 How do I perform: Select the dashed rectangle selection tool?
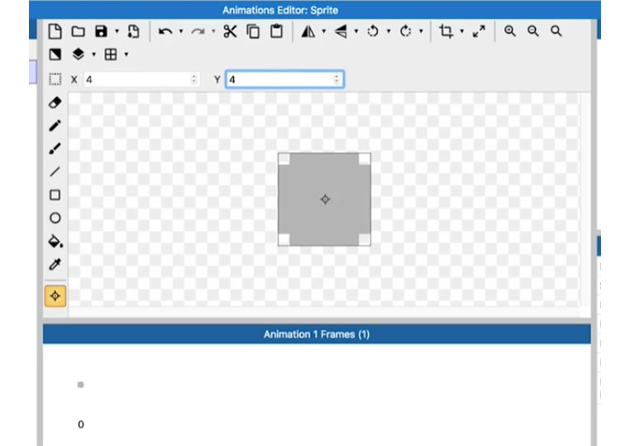(55, 79)
